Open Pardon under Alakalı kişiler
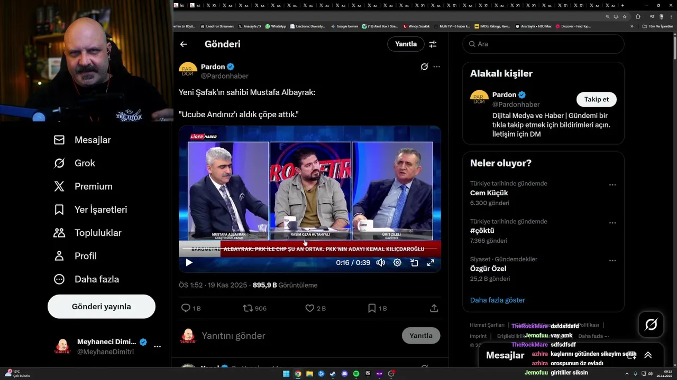Screen dimensions: 677x380 (504, 94)
